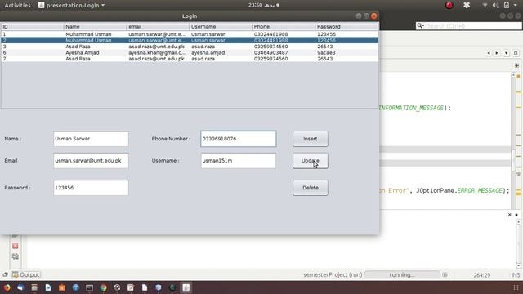Open the Terminal from the taskbar
The height and width of the screenshot is (294, 523).
89,287
